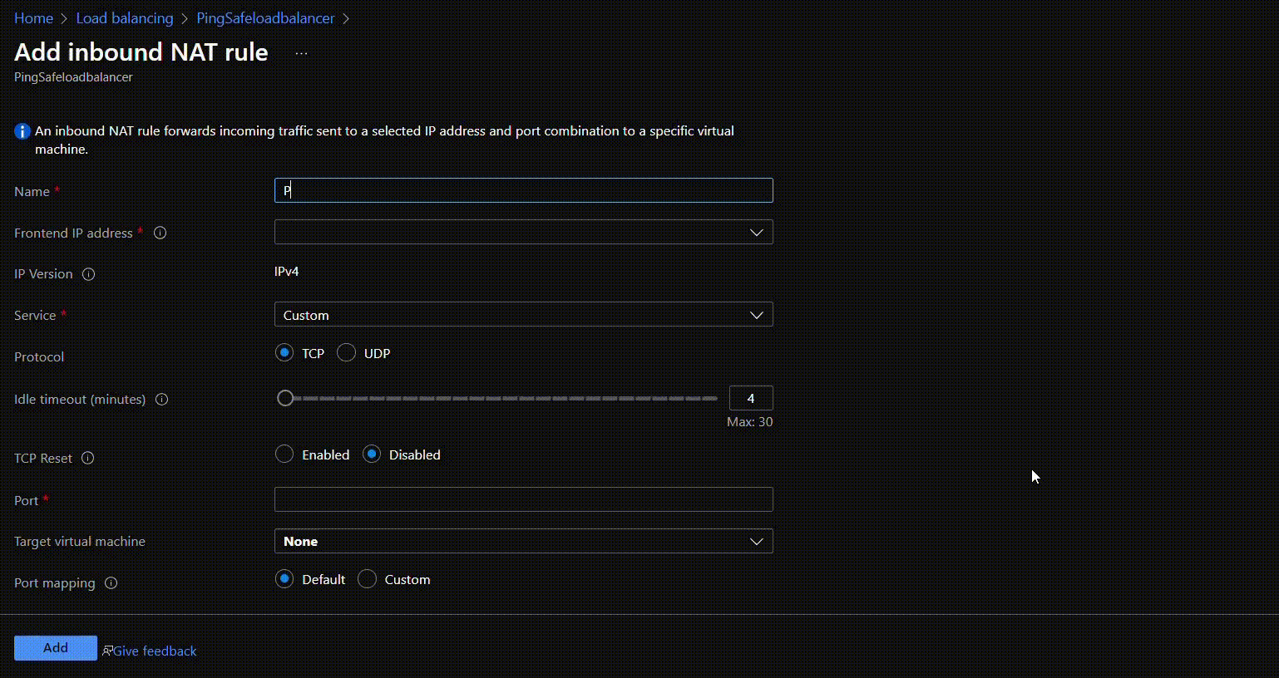This screenshot has height=678, width=1279.
Task: Click the blue information banner icon
Action: point(22,131)
